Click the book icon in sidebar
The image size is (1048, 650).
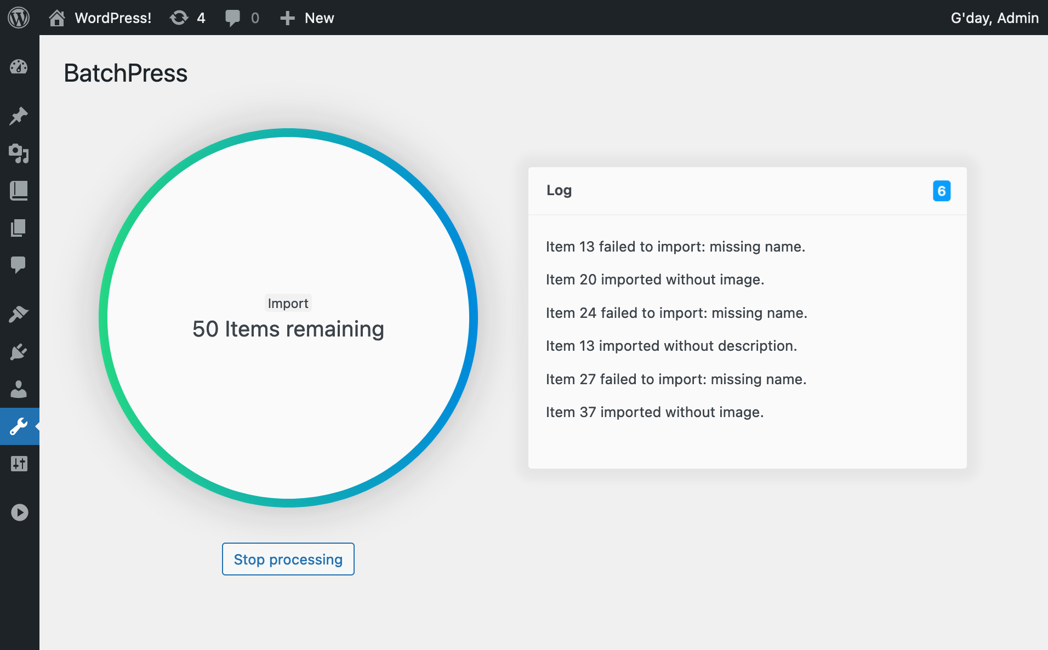pos(19,191)
